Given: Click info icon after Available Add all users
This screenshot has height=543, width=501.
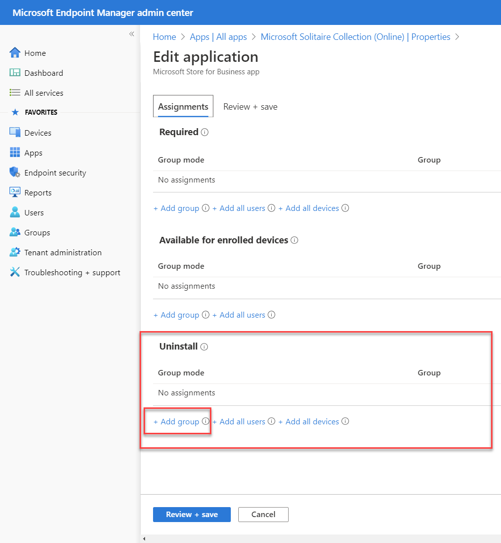Looking at the screenshot, I should (x=272, y=315).
